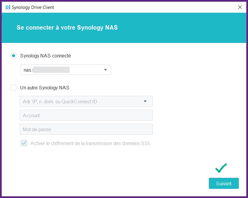Click the 'Synology NAS connecté' label text
This screenshot has height=198, width=248.
[x=45, y=56]
